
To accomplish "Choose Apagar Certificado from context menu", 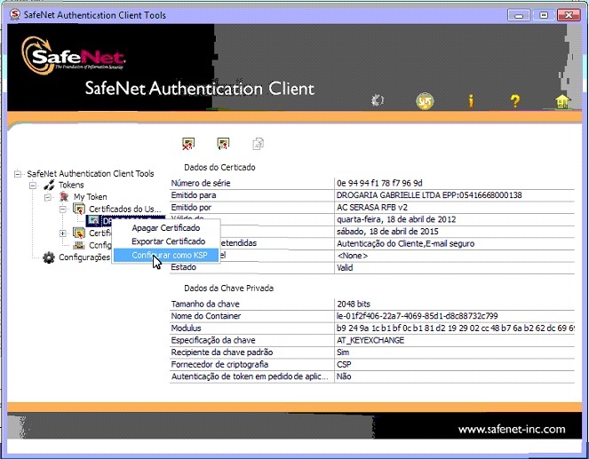I will coord(165,229).
